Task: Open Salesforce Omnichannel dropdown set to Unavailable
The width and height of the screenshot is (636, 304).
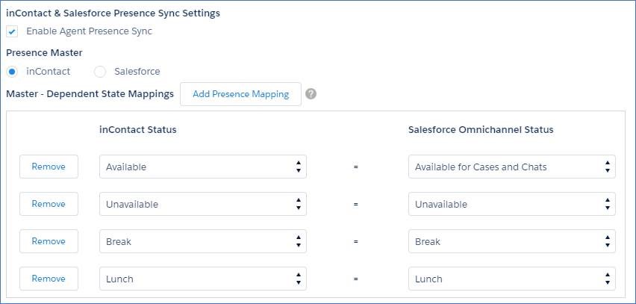Action: 512,204
